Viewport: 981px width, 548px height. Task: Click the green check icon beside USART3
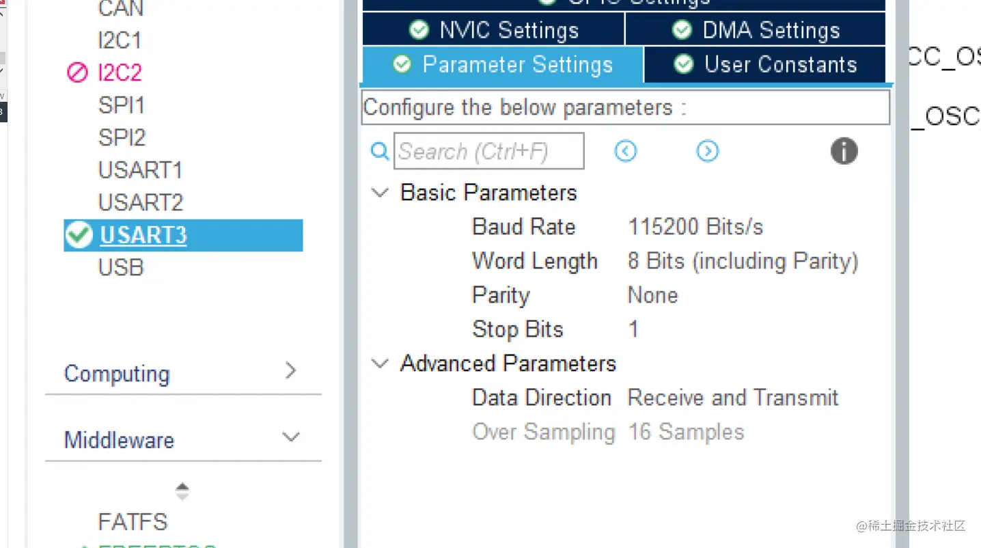click(x=79, y=235)
